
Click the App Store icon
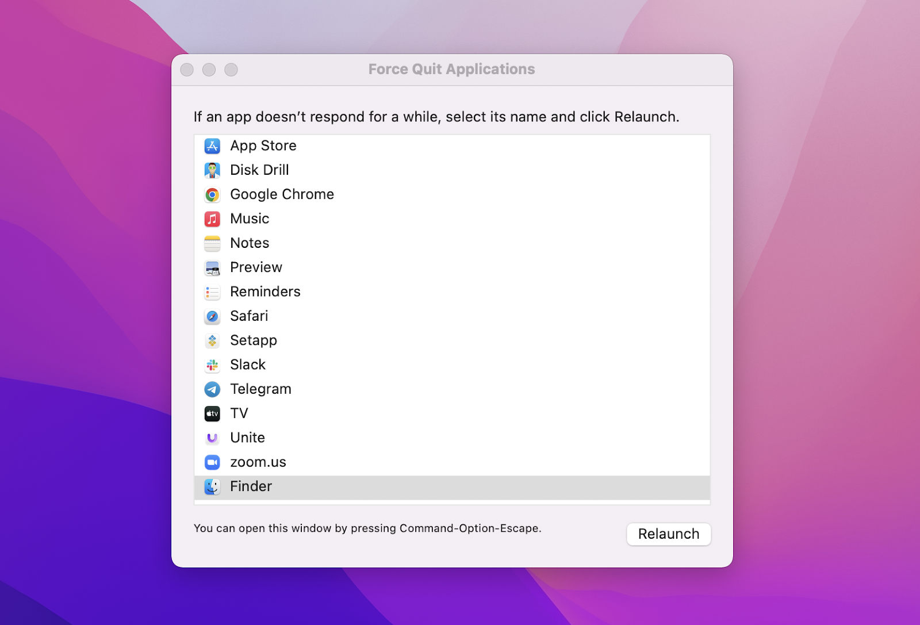pos(212,146)
